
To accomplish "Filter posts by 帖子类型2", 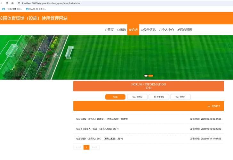I will (x=159, y=97).
